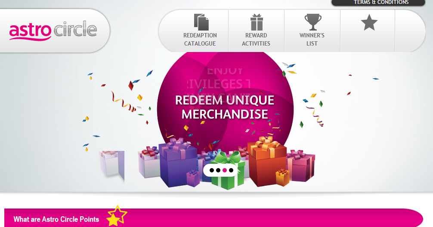Click the pink gift box on the right
The width and height of the screenshot is (433, 227).
(301, 166)
